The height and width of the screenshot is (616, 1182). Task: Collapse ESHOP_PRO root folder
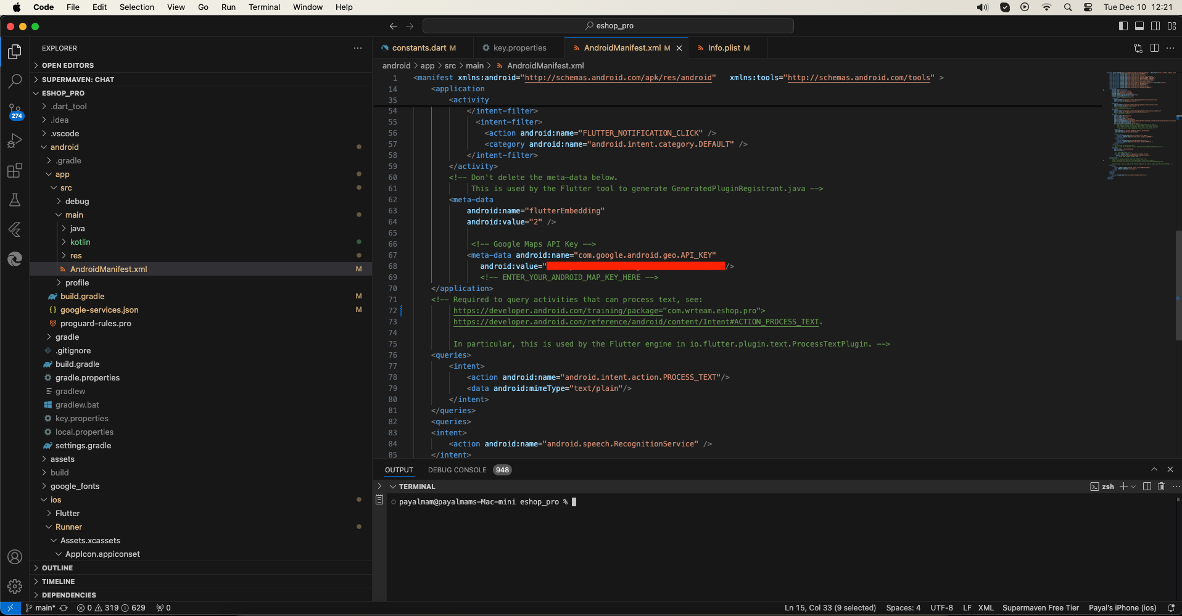coord(200,93)
